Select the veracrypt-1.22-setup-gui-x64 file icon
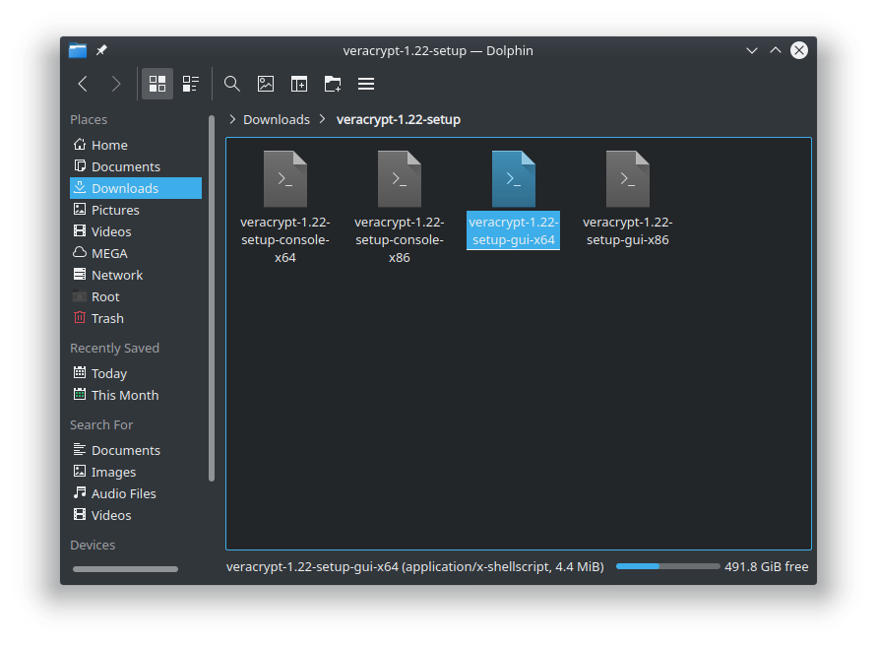Image resolution: width=877 pixels, height=645 pixels. (514, 179)
